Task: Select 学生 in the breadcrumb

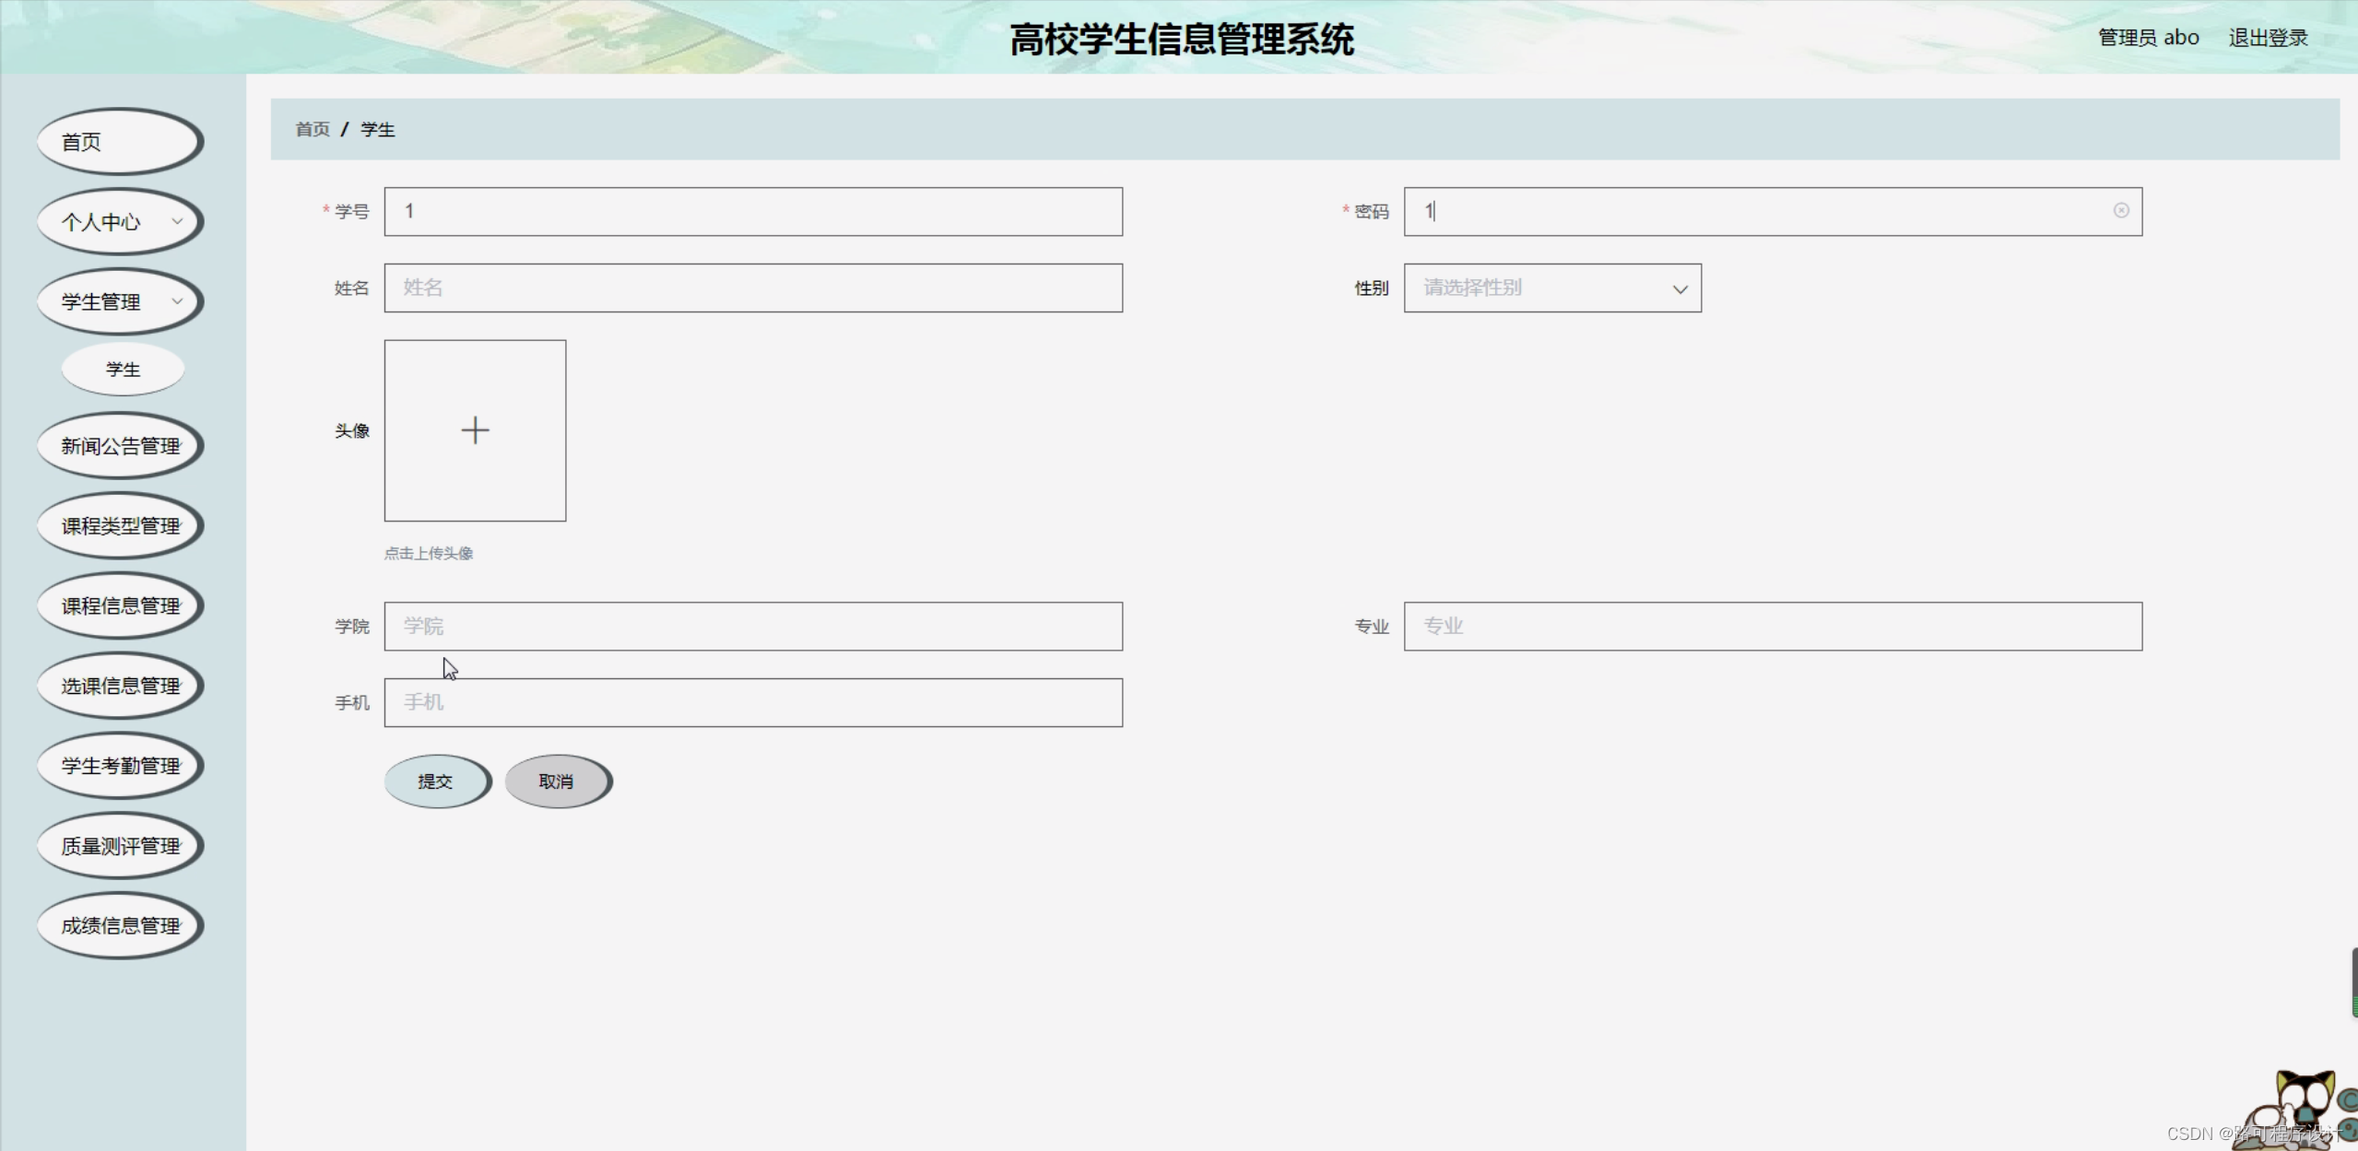Action: pyautogui.click(x=377, y=129)
